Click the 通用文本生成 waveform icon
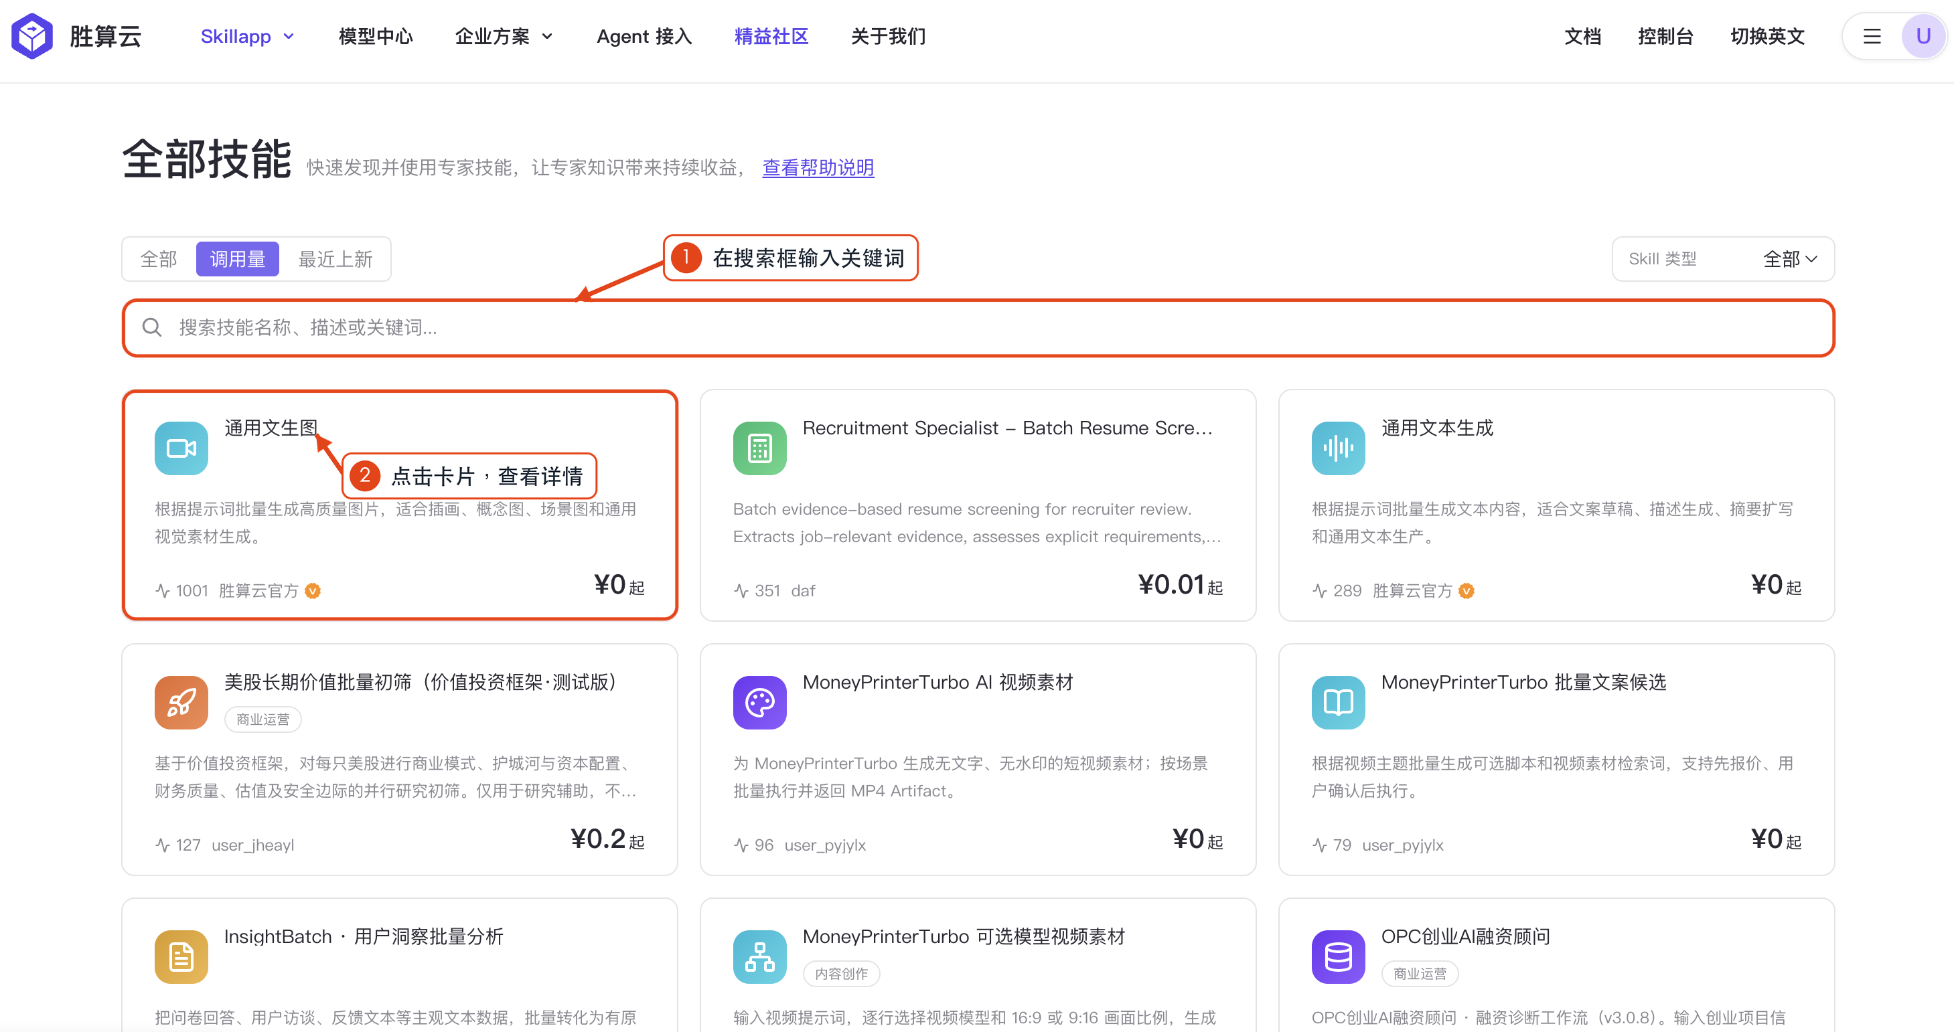Image resolution: width=1954 pixels, height=1032 pixels. coord(1338,448)
